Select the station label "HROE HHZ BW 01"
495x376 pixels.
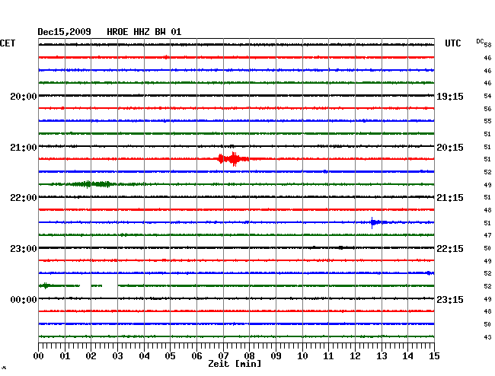[144, 32]
